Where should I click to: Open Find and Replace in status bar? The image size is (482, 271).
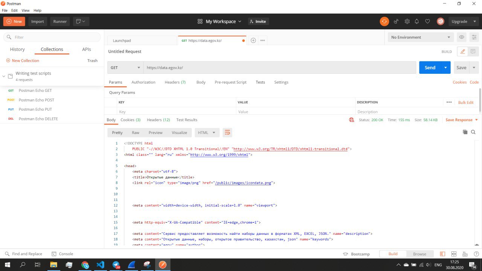pyautogui.click(x=23, y=254)
